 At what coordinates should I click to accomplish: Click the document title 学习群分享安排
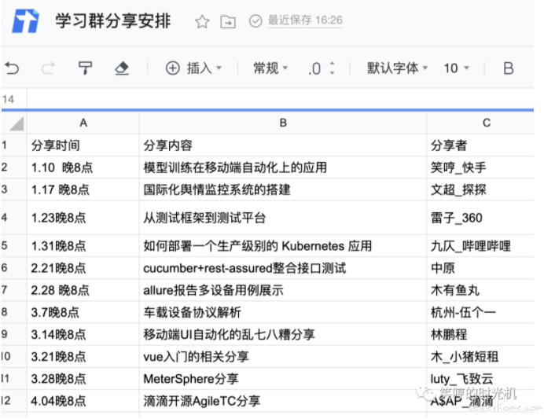113,20
